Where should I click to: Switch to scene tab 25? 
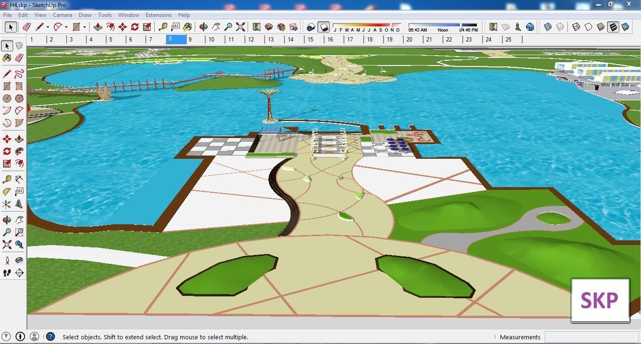point(512,40)
